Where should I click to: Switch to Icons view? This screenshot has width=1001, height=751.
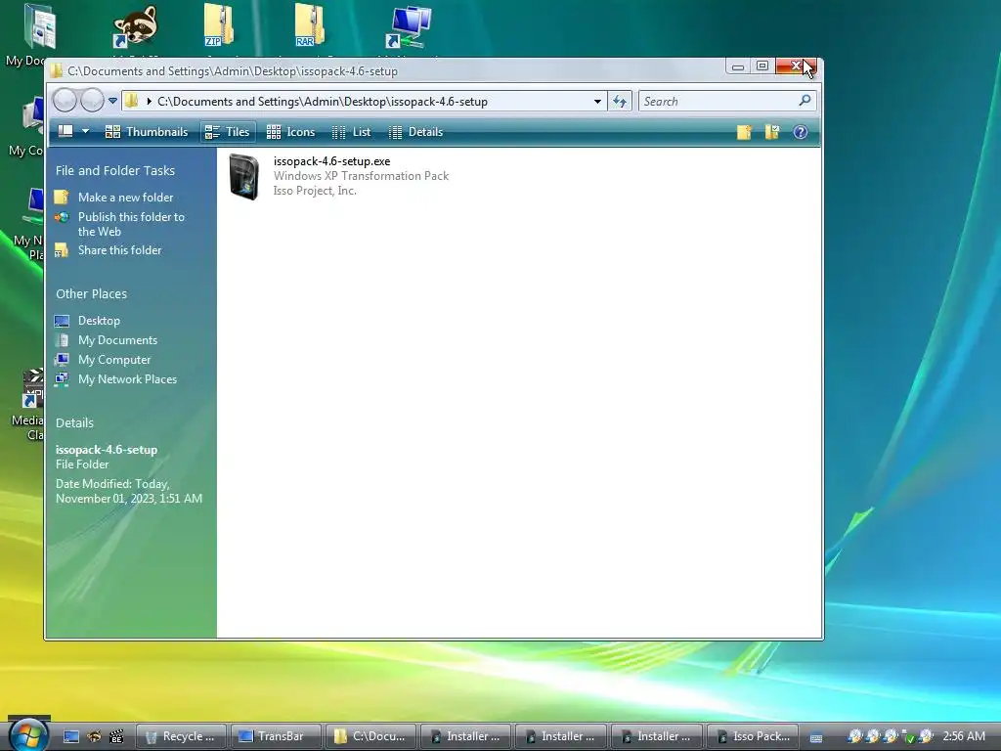[291, 132]
